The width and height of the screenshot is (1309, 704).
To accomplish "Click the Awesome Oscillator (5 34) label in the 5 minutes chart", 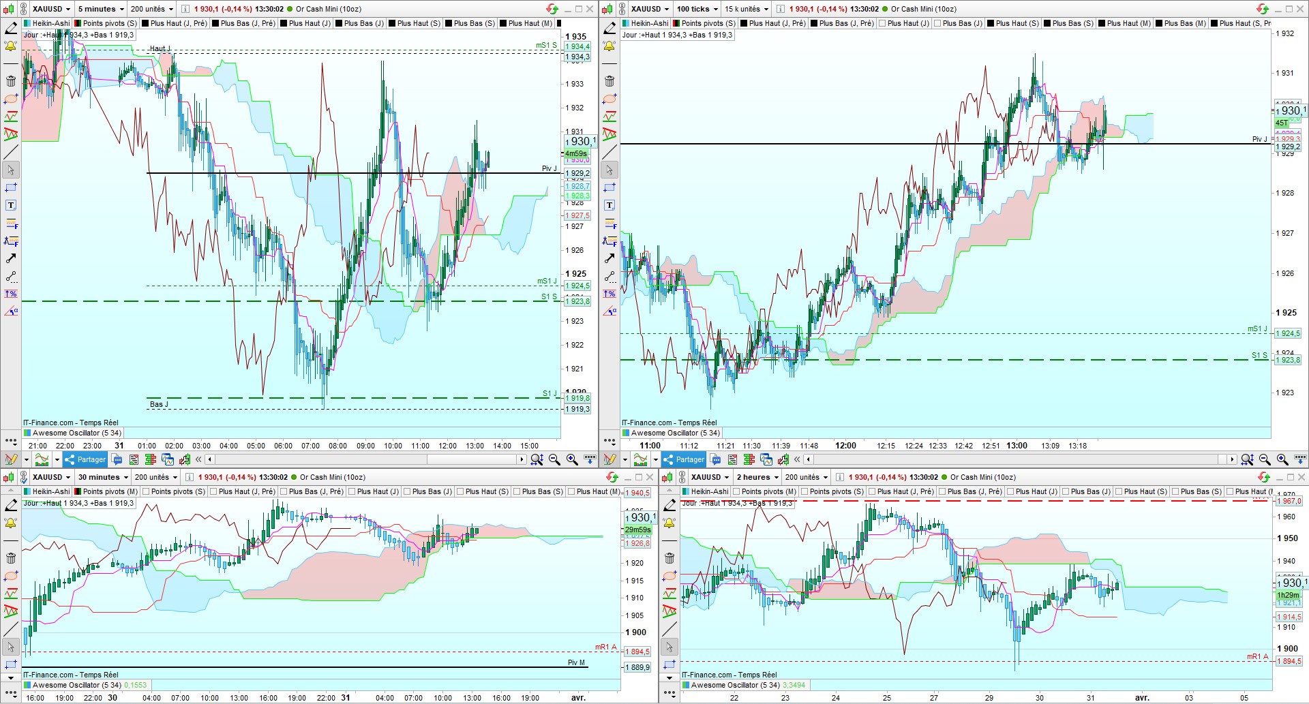I will coord(76,433).
